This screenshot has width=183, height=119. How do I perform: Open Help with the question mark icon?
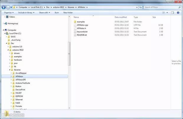(178, 13)
